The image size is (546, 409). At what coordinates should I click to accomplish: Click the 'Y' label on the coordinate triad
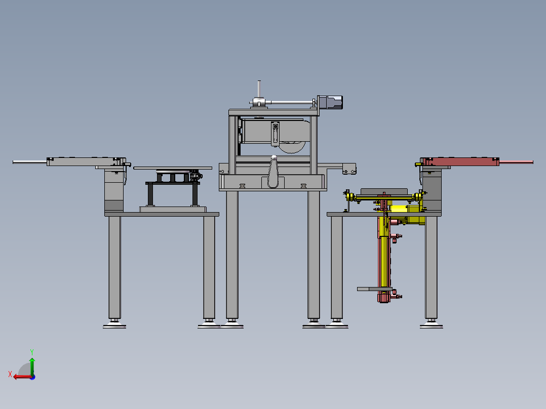(32, 352)
